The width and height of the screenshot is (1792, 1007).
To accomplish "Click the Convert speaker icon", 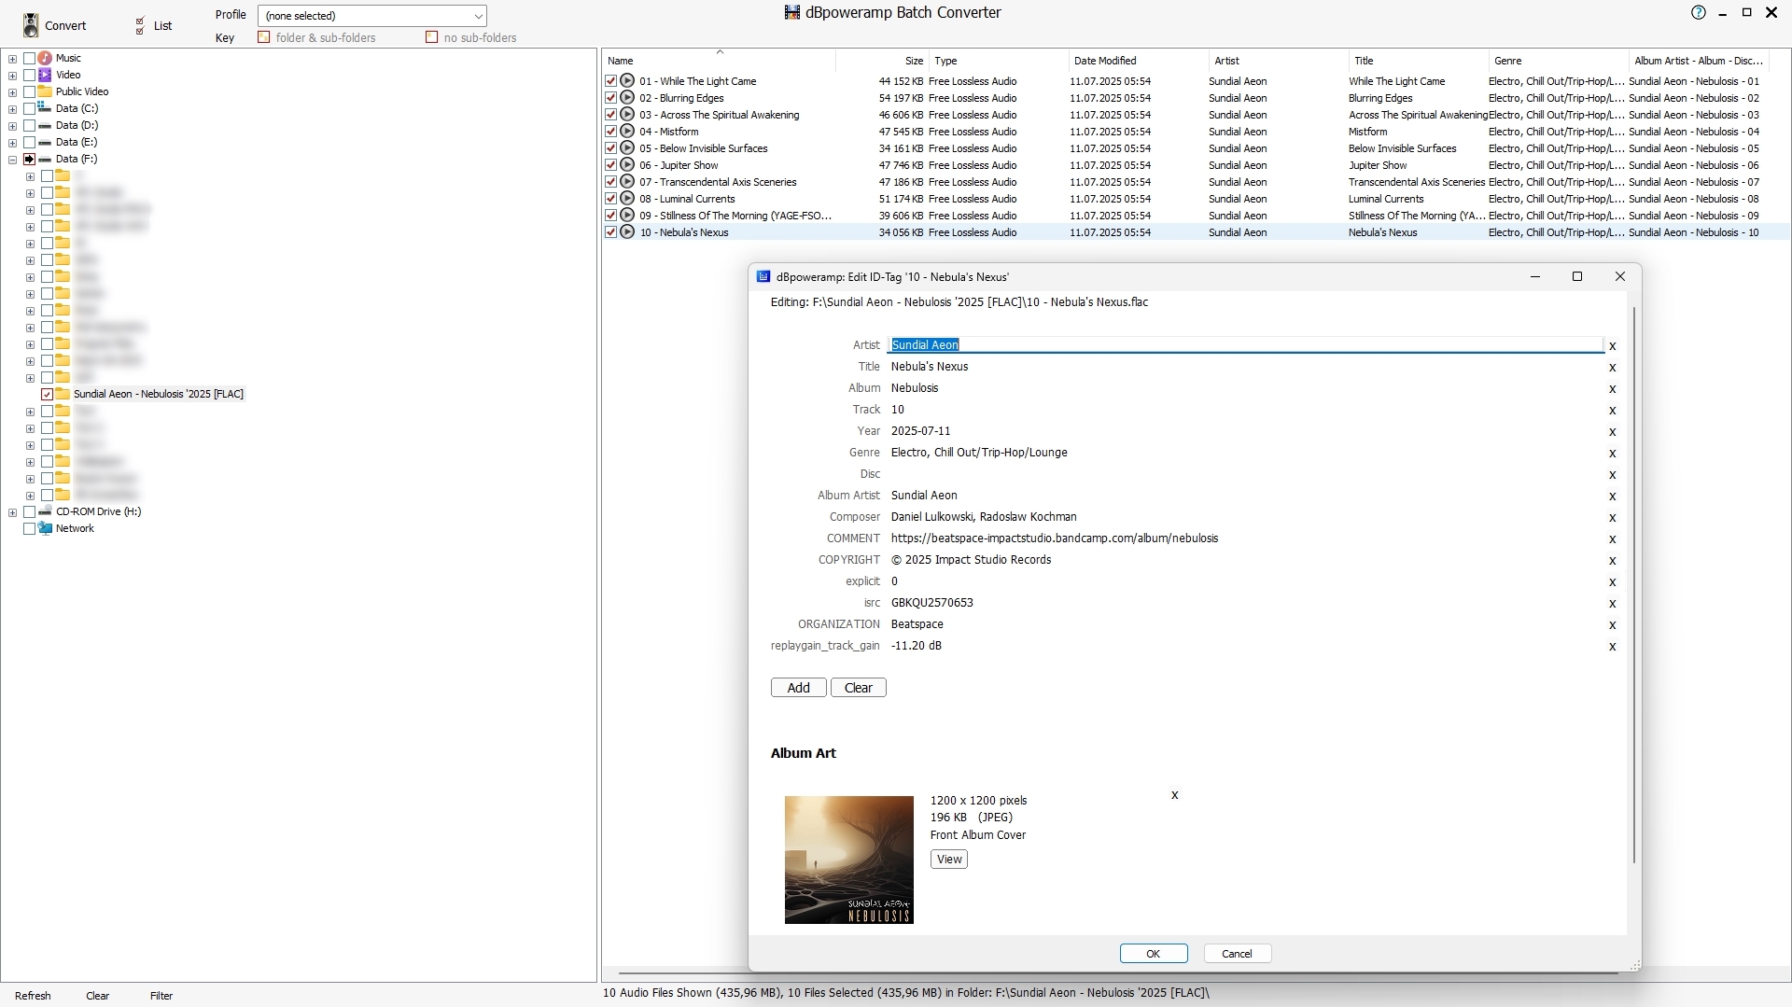I will 32,25.
